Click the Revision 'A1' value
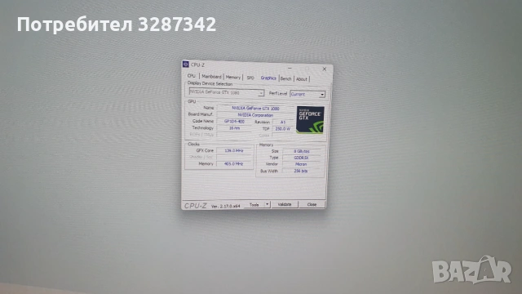 [283, 122]
